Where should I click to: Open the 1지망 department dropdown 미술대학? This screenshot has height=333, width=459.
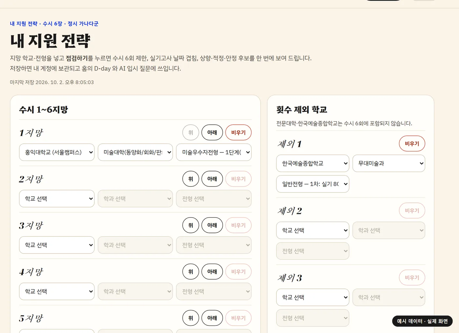[x=135, y=152]
